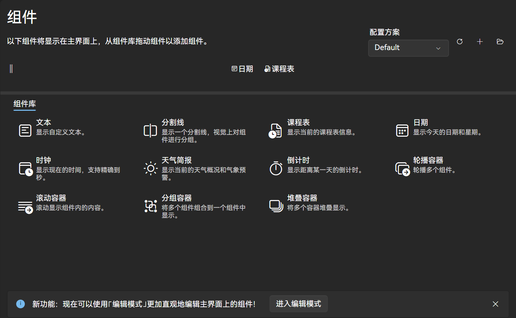516x318 pixels.
Task: Click the 日期 calendar icon in the library
Action: (402, 131)
